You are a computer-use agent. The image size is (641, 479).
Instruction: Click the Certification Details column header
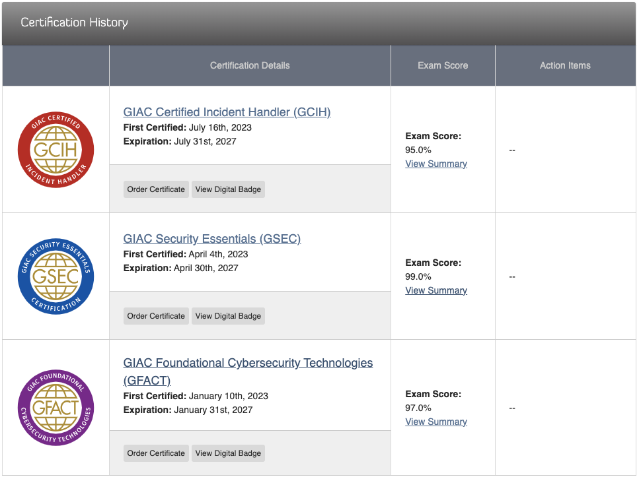250,65
